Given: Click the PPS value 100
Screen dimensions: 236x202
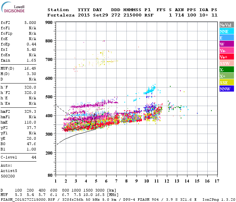Looking at the screenshot, I should point(191,15).
